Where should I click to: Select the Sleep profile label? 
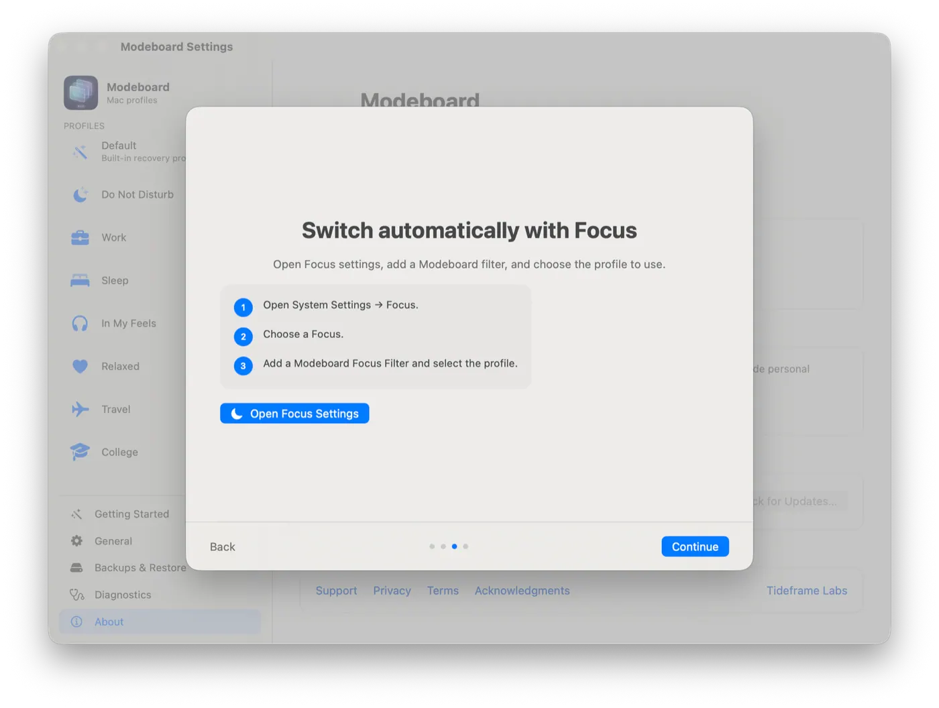115,280
